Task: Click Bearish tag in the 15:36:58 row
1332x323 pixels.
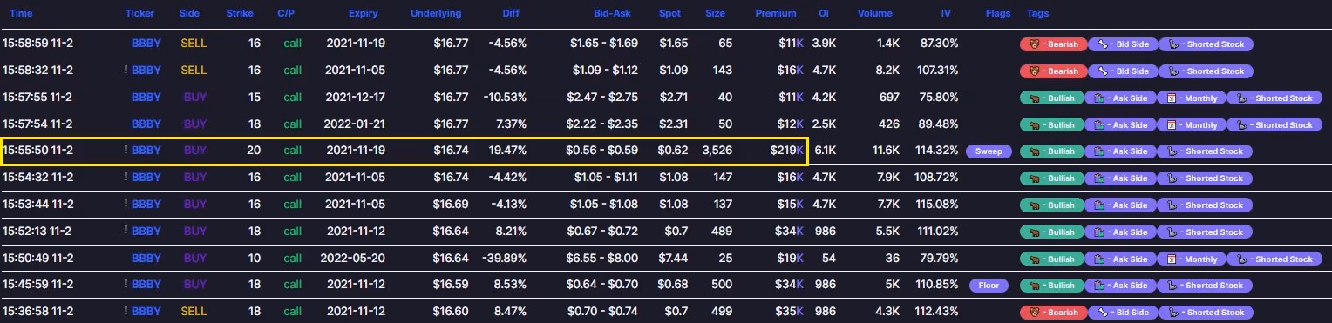Action: [1053, 313]
